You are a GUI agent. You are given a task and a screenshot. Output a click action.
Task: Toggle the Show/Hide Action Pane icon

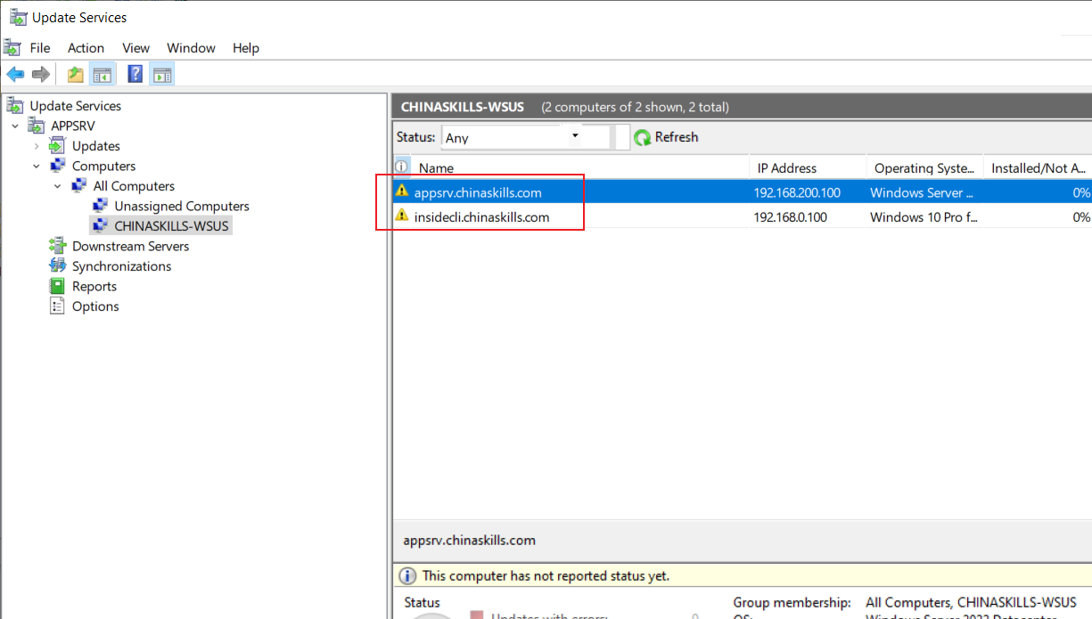click(162, 74)
